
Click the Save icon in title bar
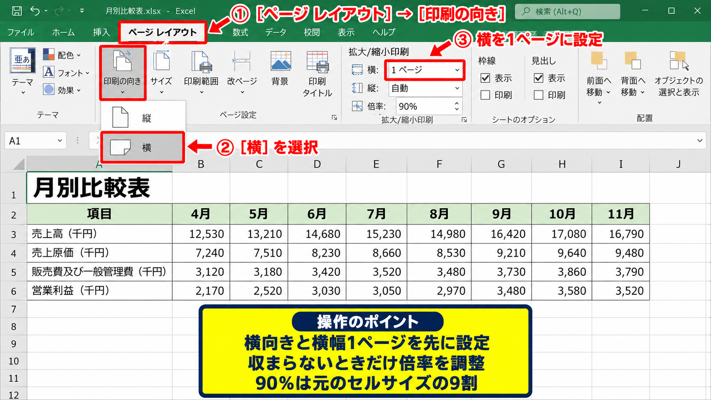[17, 11]
